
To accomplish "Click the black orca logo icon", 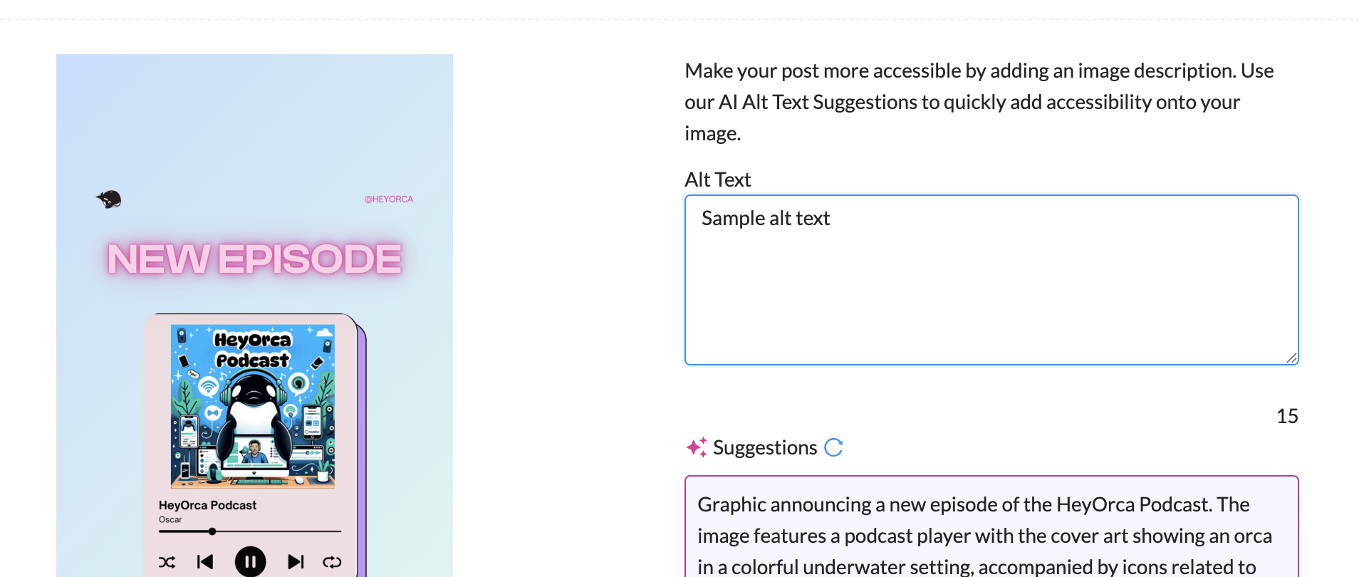I will pos(109,199).
